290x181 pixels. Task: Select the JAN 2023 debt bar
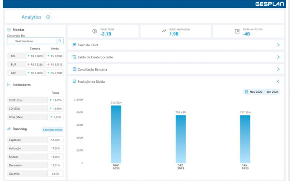pyautogui.click(x=245, y=139)
